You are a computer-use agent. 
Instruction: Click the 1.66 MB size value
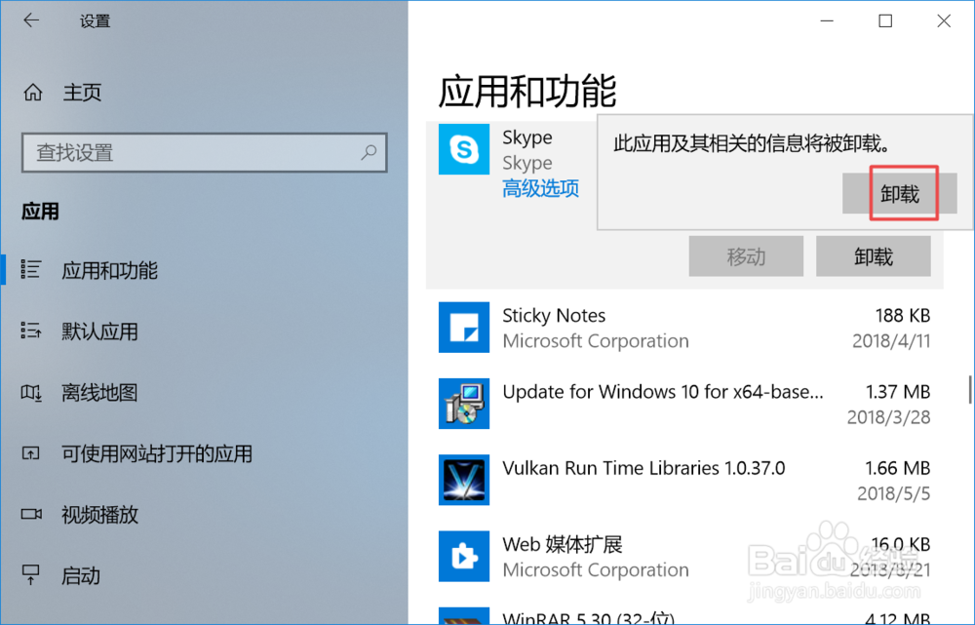[x=898, y=468]
